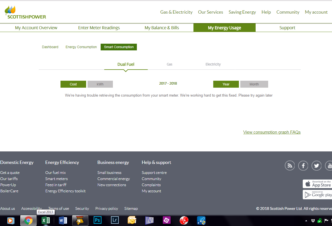This screenshot has height=226, width=332.
Task: Open Our Services menu
Action: click(210, 12)
